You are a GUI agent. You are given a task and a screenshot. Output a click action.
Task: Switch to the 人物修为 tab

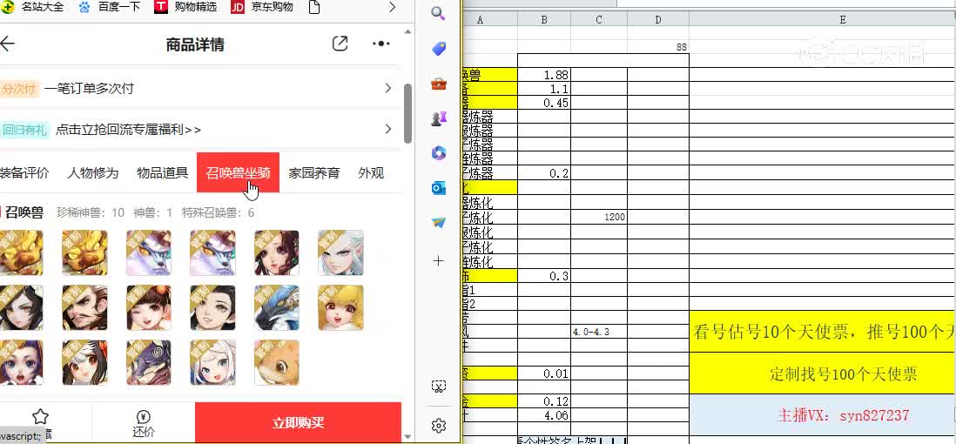click(x=92, y=173)
